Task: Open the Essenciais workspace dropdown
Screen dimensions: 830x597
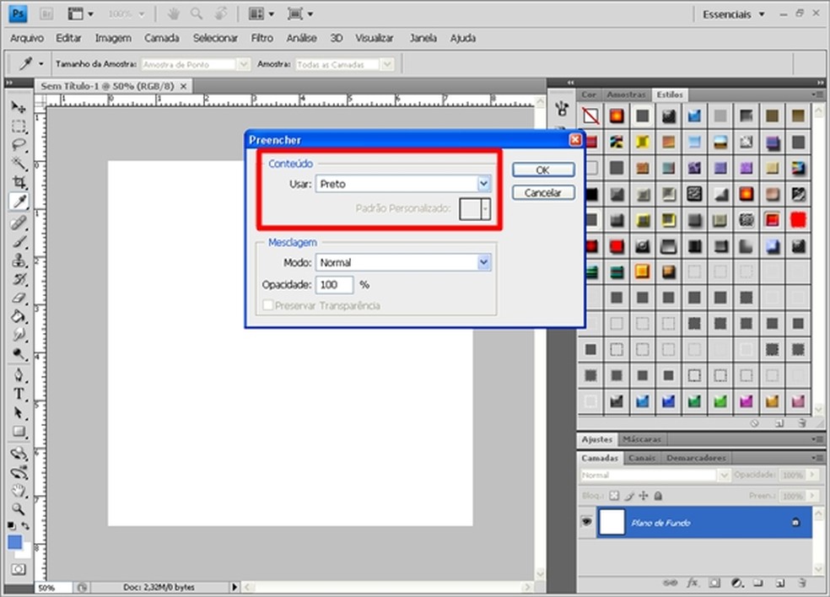Action: point(734,14)
